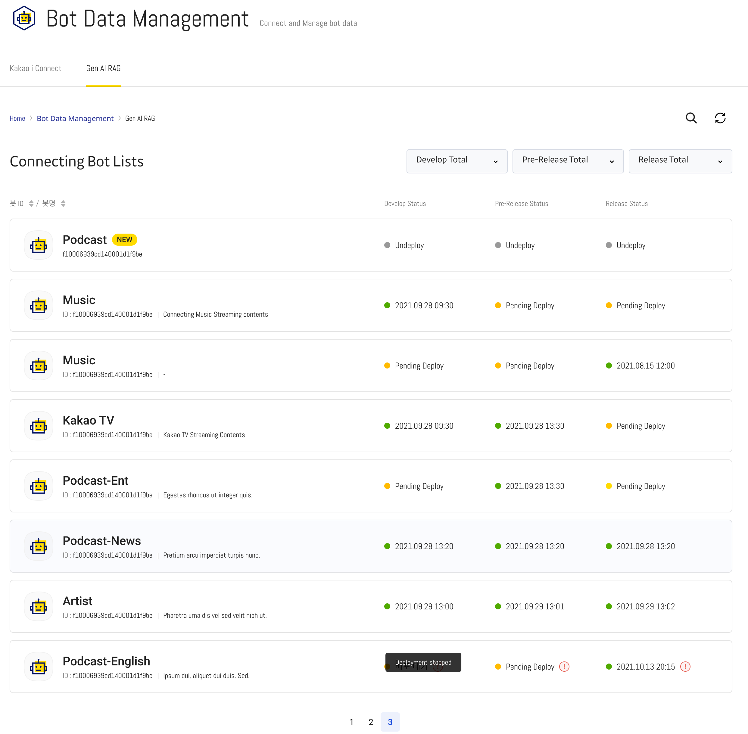Image resolution: width=748 pixels, height=734 pixels.
Task: Open the Artist bot title
Action: (x=77, y=601)
